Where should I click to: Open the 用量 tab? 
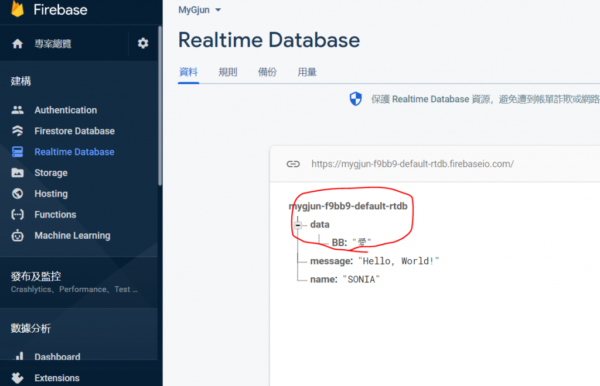pyautogui.click(x=307, y=72)
